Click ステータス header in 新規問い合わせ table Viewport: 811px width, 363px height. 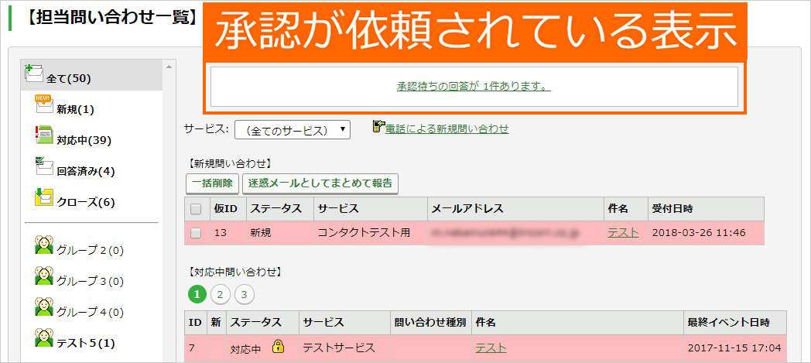click(x=280, y=209)
